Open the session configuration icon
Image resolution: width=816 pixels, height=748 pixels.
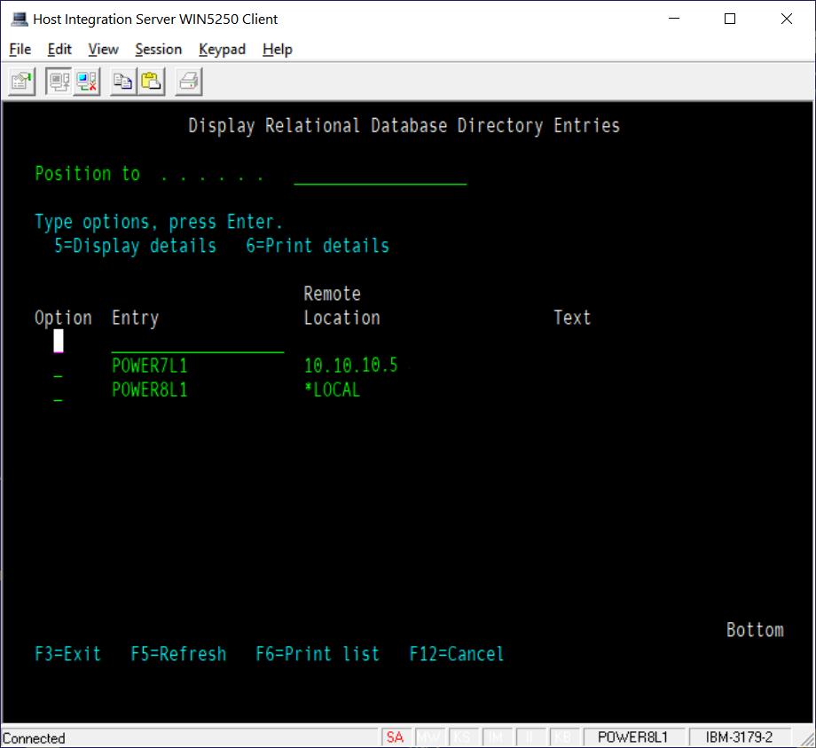point(20,81)
